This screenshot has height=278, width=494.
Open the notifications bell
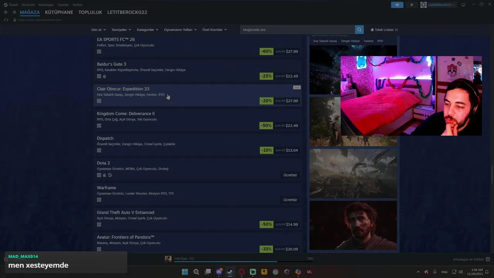[411, 5]
